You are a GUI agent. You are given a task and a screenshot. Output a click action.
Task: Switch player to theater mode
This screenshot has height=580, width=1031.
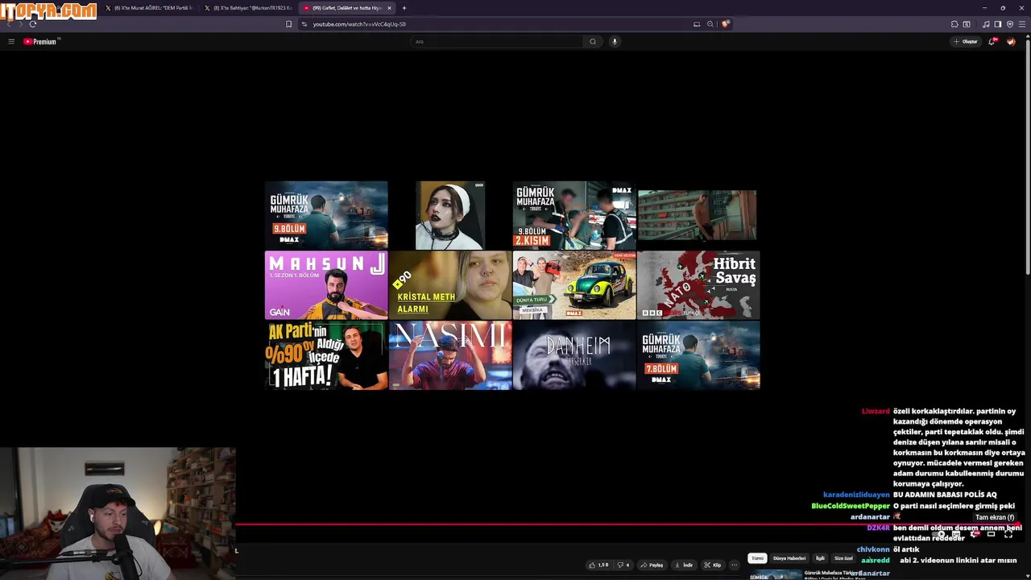(x=992, y=534)
